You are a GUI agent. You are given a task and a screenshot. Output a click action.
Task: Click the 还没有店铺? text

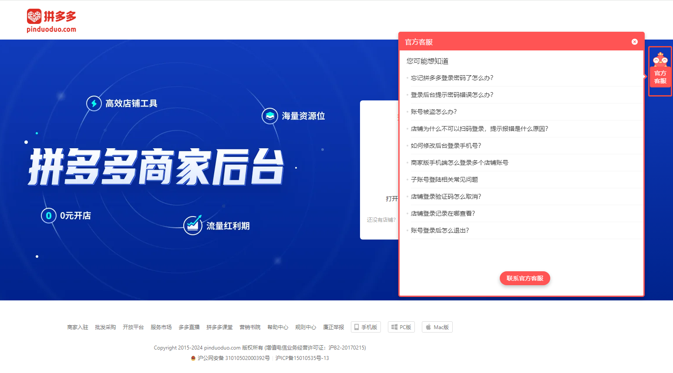[x=381, y=220]
